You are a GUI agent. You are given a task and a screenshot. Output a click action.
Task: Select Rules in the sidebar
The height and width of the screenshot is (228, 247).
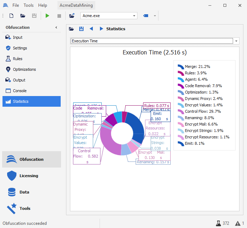click(x=17, y=59)
